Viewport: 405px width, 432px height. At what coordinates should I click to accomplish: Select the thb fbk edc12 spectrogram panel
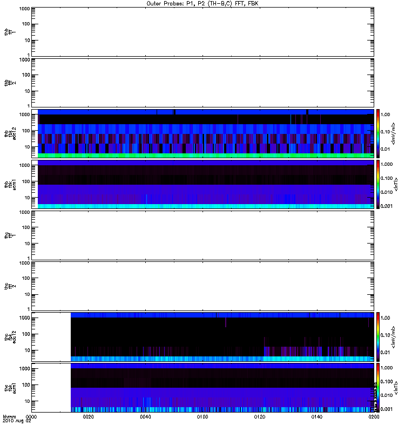[203, 133]
